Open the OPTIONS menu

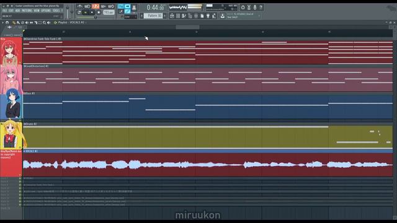coord(46,11)
